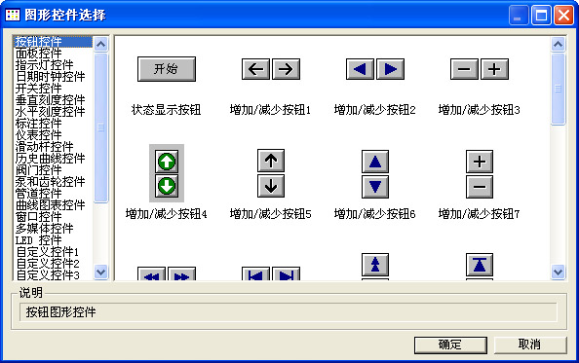Click the up-triangle-with-top-bar icon

click(480, 265)
